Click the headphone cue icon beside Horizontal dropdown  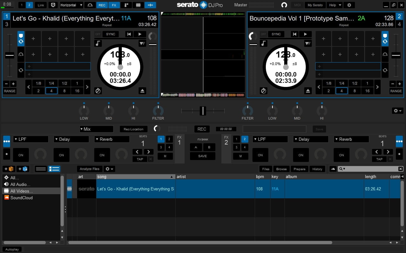click(90, 5)
